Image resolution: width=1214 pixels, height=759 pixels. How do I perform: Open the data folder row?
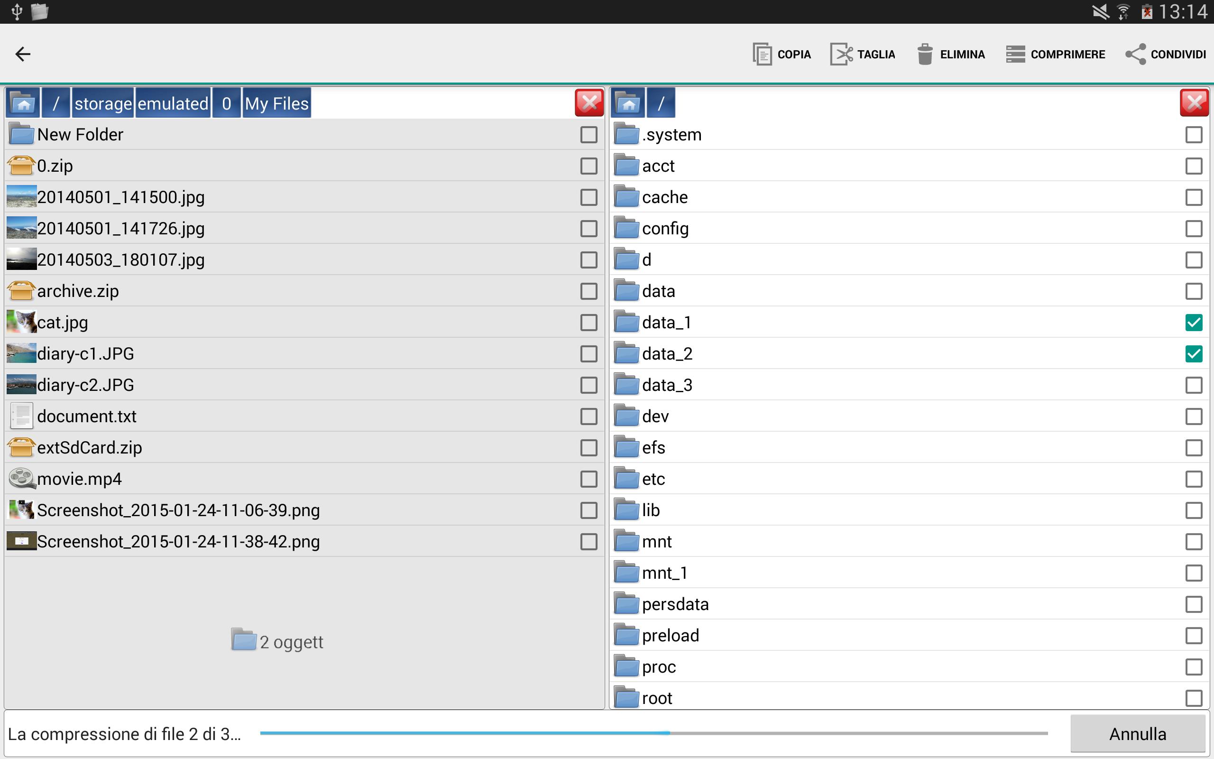tap(909, 291)
